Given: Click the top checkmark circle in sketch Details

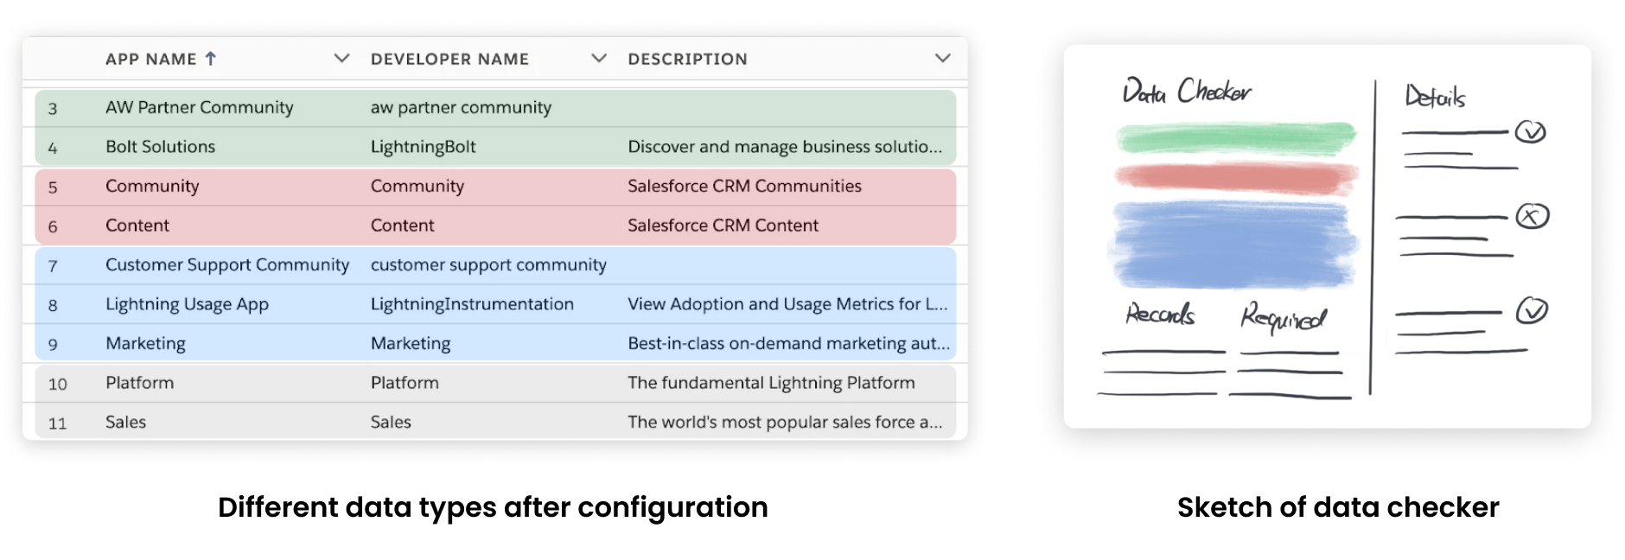Looking at the screenshot, I should tap(1531, 131).
